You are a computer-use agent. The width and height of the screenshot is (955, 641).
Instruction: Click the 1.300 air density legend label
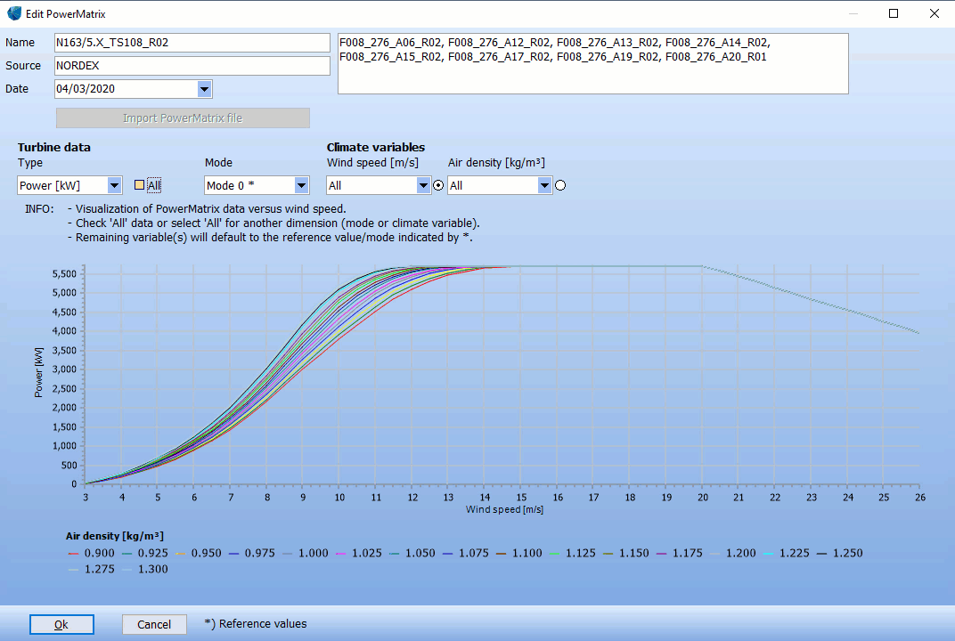coord(153,569)
